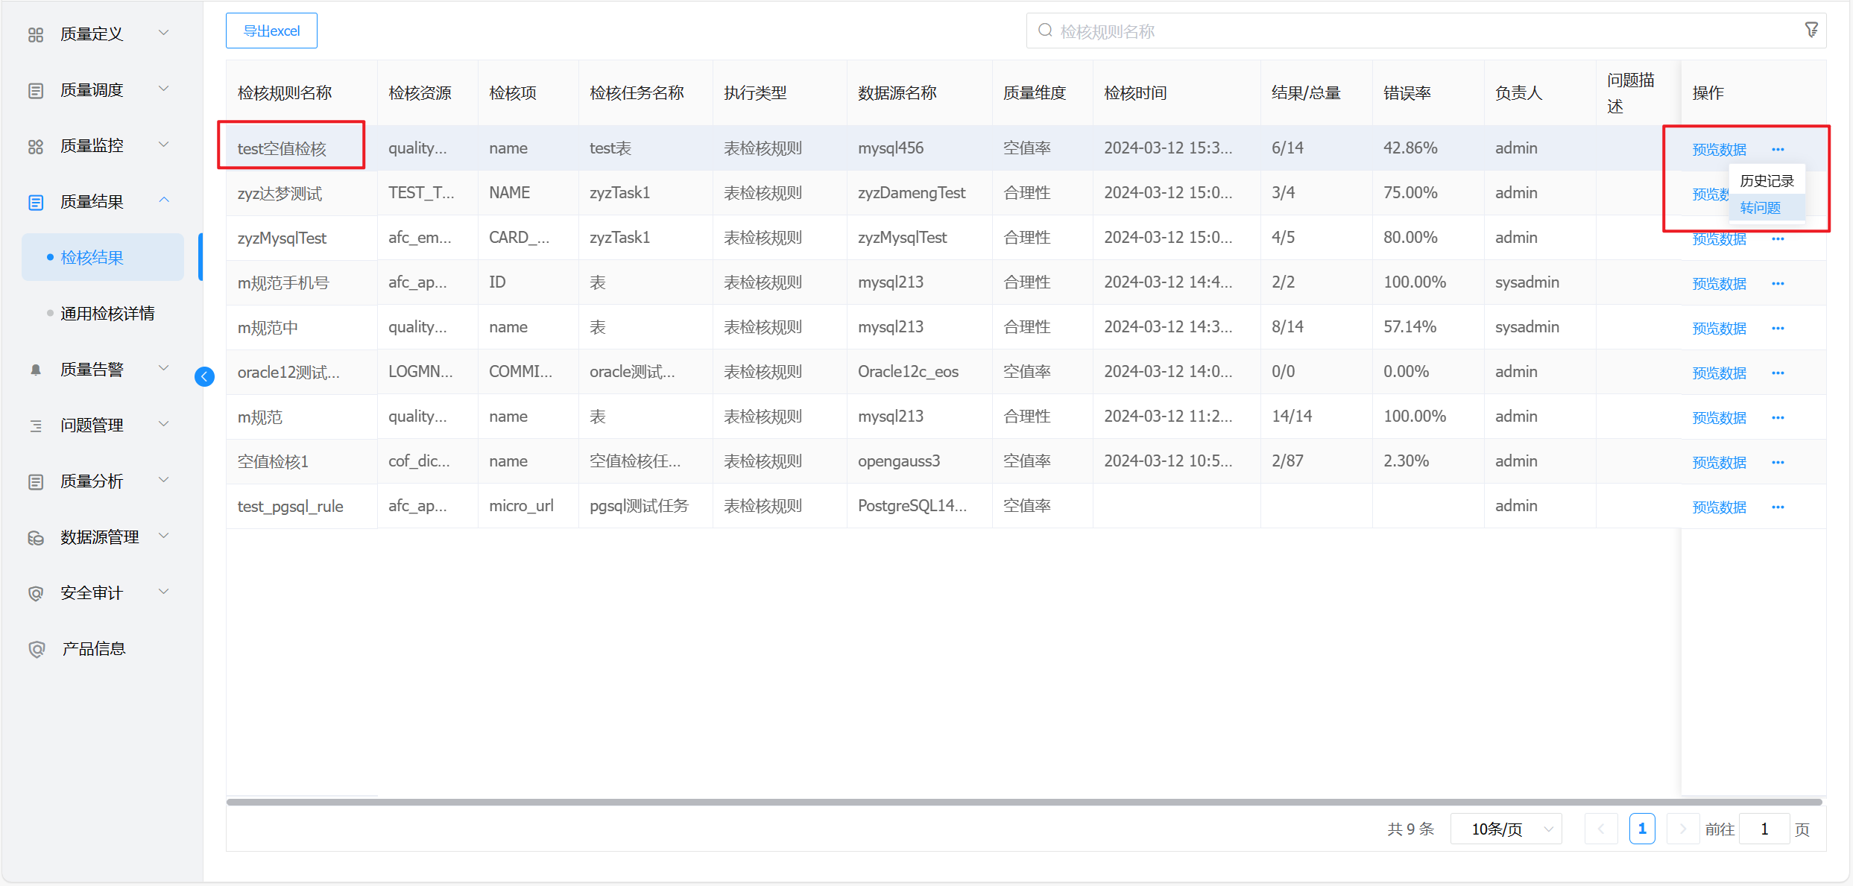This screenshot has width=1853, height=886.
Task: Click the 导出excel button
Action: (271, 31)
